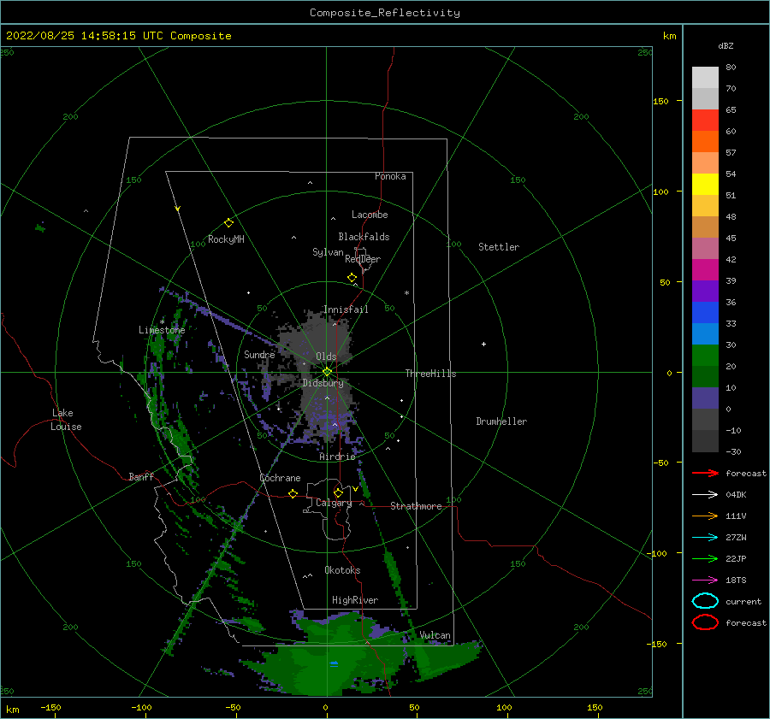Click the yellow swatch in dBZ legend
The image size is (770, 719).
(705, 185)
